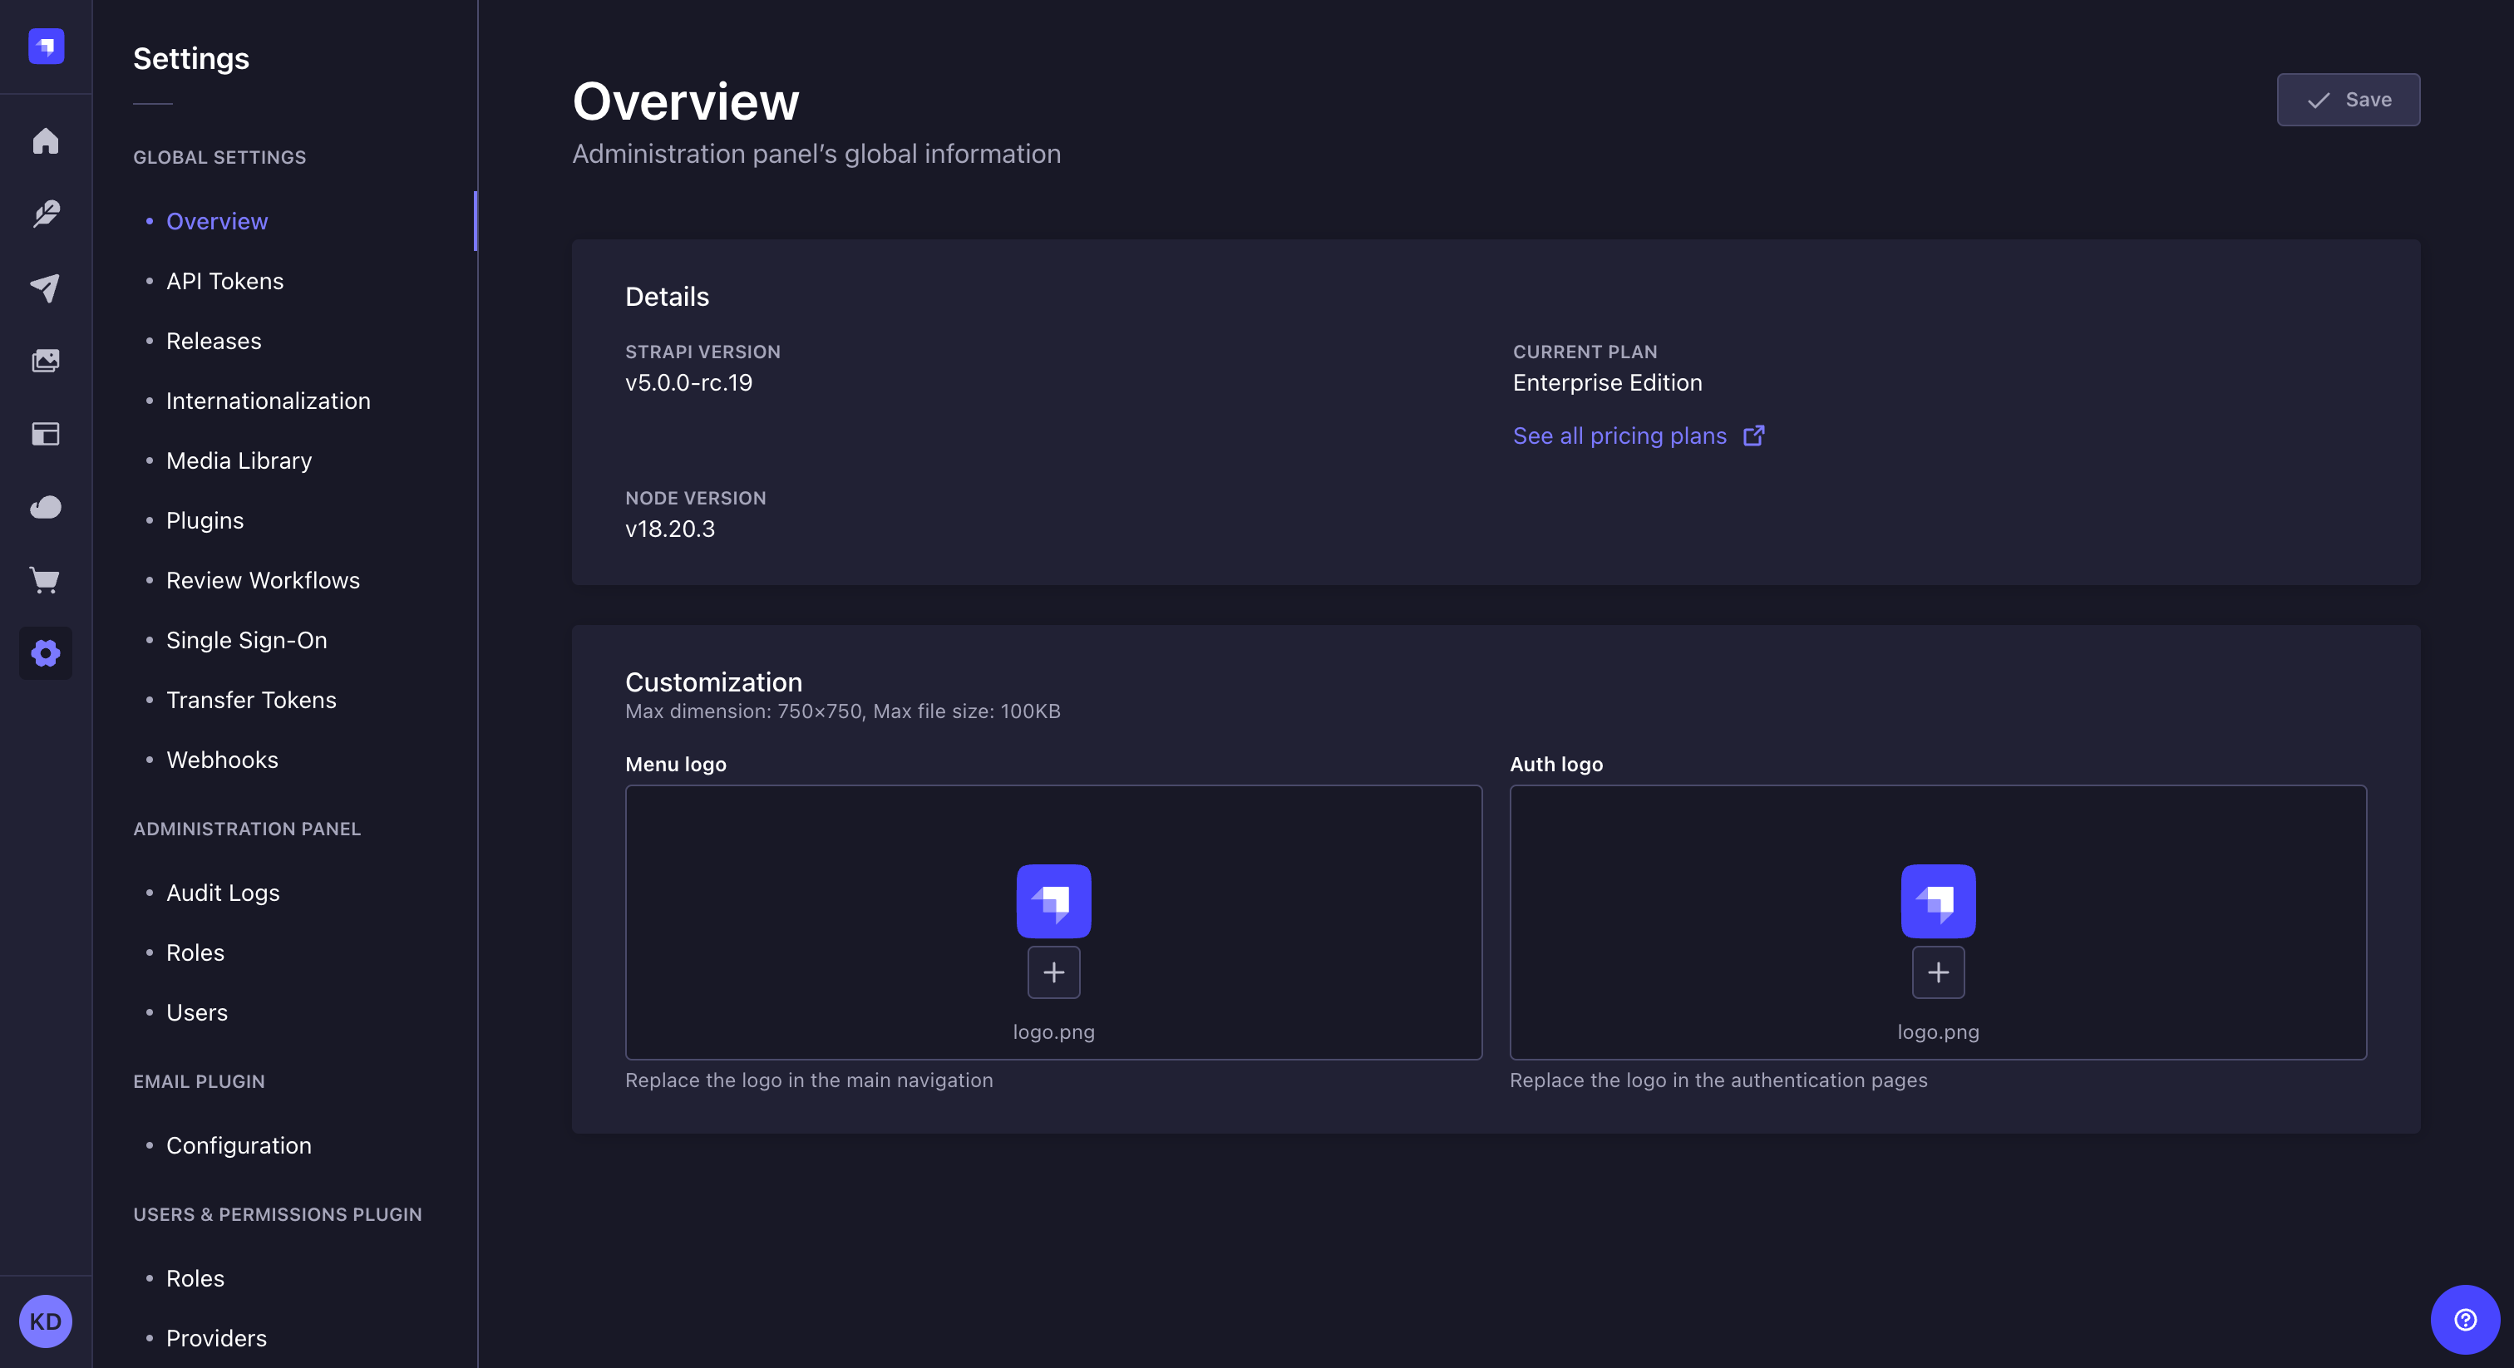Image resolution: width=2514 pixels, height=1368 pixels.
Task: Open the Marketplace shopping cart icon
Action: click(x=45, y=579)
